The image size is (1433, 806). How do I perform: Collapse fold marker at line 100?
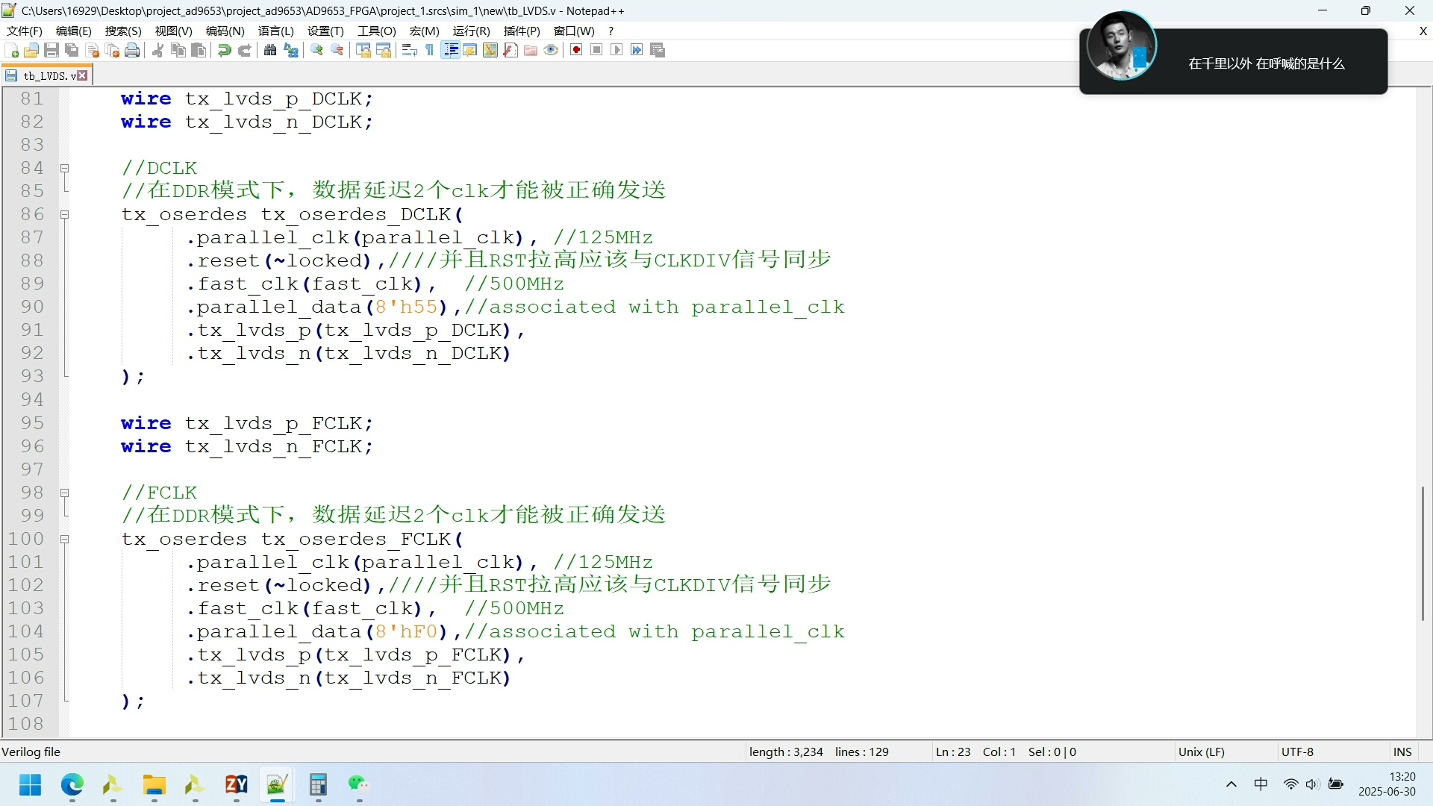click(x=65, y=540)
